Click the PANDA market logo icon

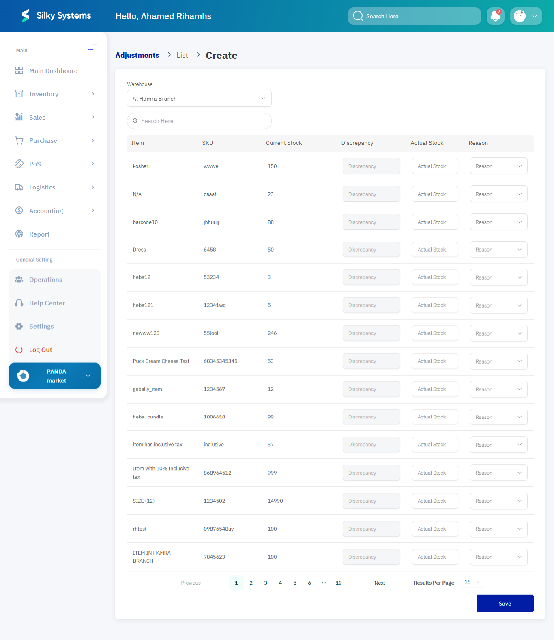tap(23, 376)
